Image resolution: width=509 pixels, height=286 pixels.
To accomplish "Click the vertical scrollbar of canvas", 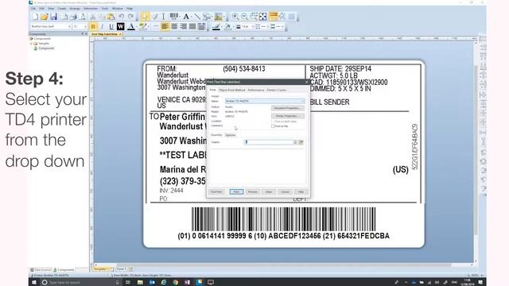I will [x=476, y=151].
